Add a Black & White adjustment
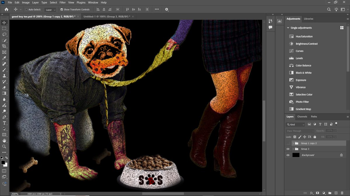Image resolution: width=350 pixels, height=196 pixels. pyautogui.click(x=304, y=73)
